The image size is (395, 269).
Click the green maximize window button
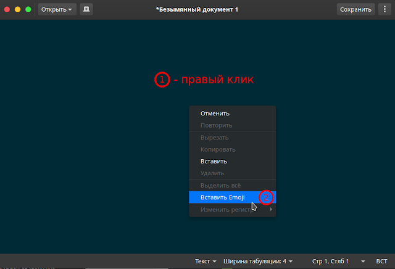pos(28,10)
